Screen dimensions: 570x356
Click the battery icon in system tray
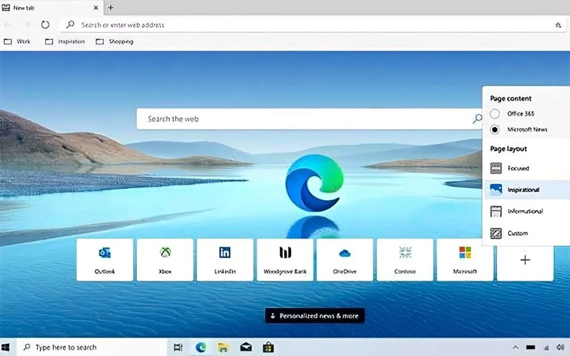tap(530, 348)
